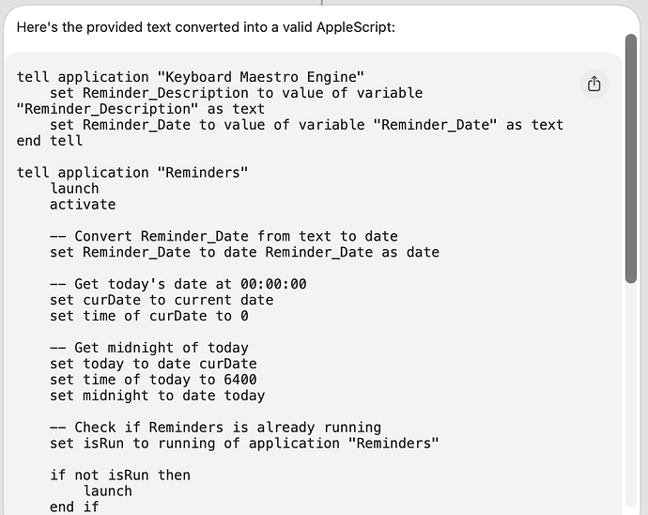Click the 'end if' line

click(73, 507)
